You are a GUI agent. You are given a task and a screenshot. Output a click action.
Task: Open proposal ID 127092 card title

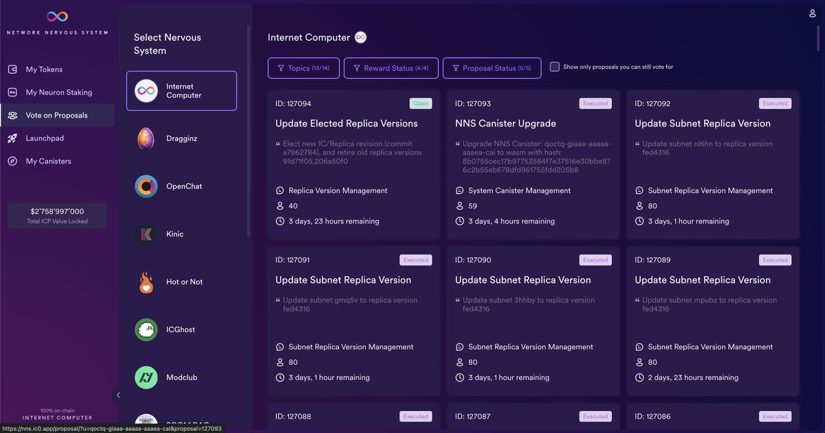703,124
